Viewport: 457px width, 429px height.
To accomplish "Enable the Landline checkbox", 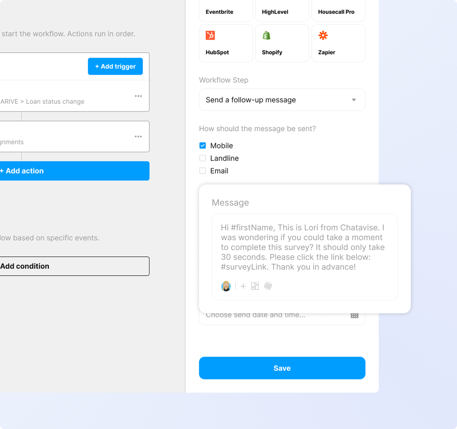I will 203,158.
